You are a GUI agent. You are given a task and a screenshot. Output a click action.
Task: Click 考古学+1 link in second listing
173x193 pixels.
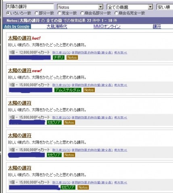pos(121,85)
